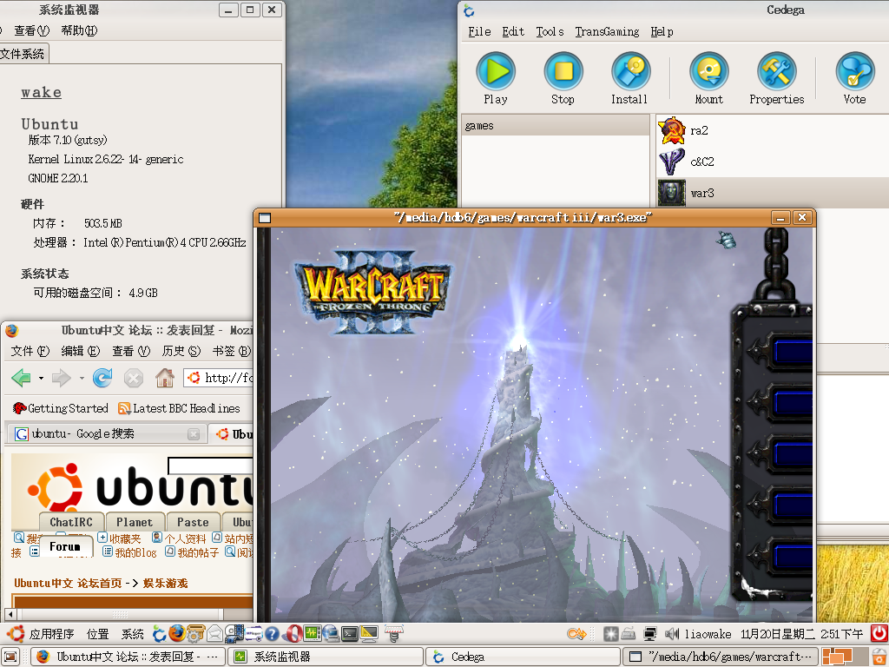Open 查看 menu in System Monitor
This screenshot has width=889, height=667.
[32, 30]
